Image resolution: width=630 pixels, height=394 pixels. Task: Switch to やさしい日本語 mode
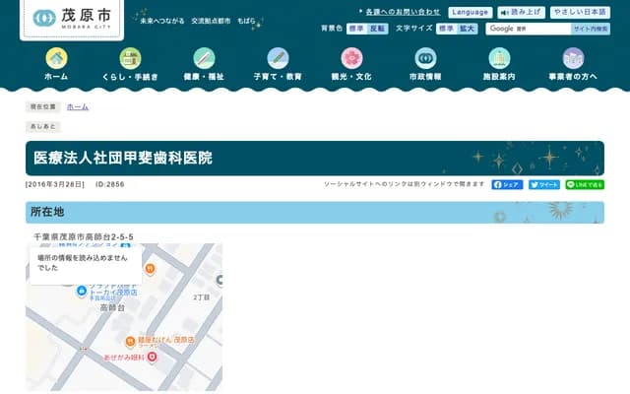click(x=580, y=12)
